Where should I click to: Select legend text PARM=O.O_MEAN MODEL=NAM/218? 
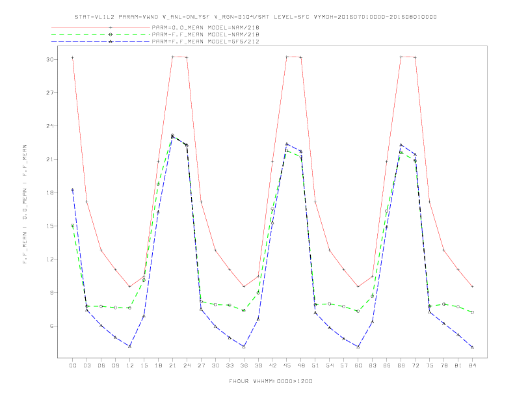point(205,27)
